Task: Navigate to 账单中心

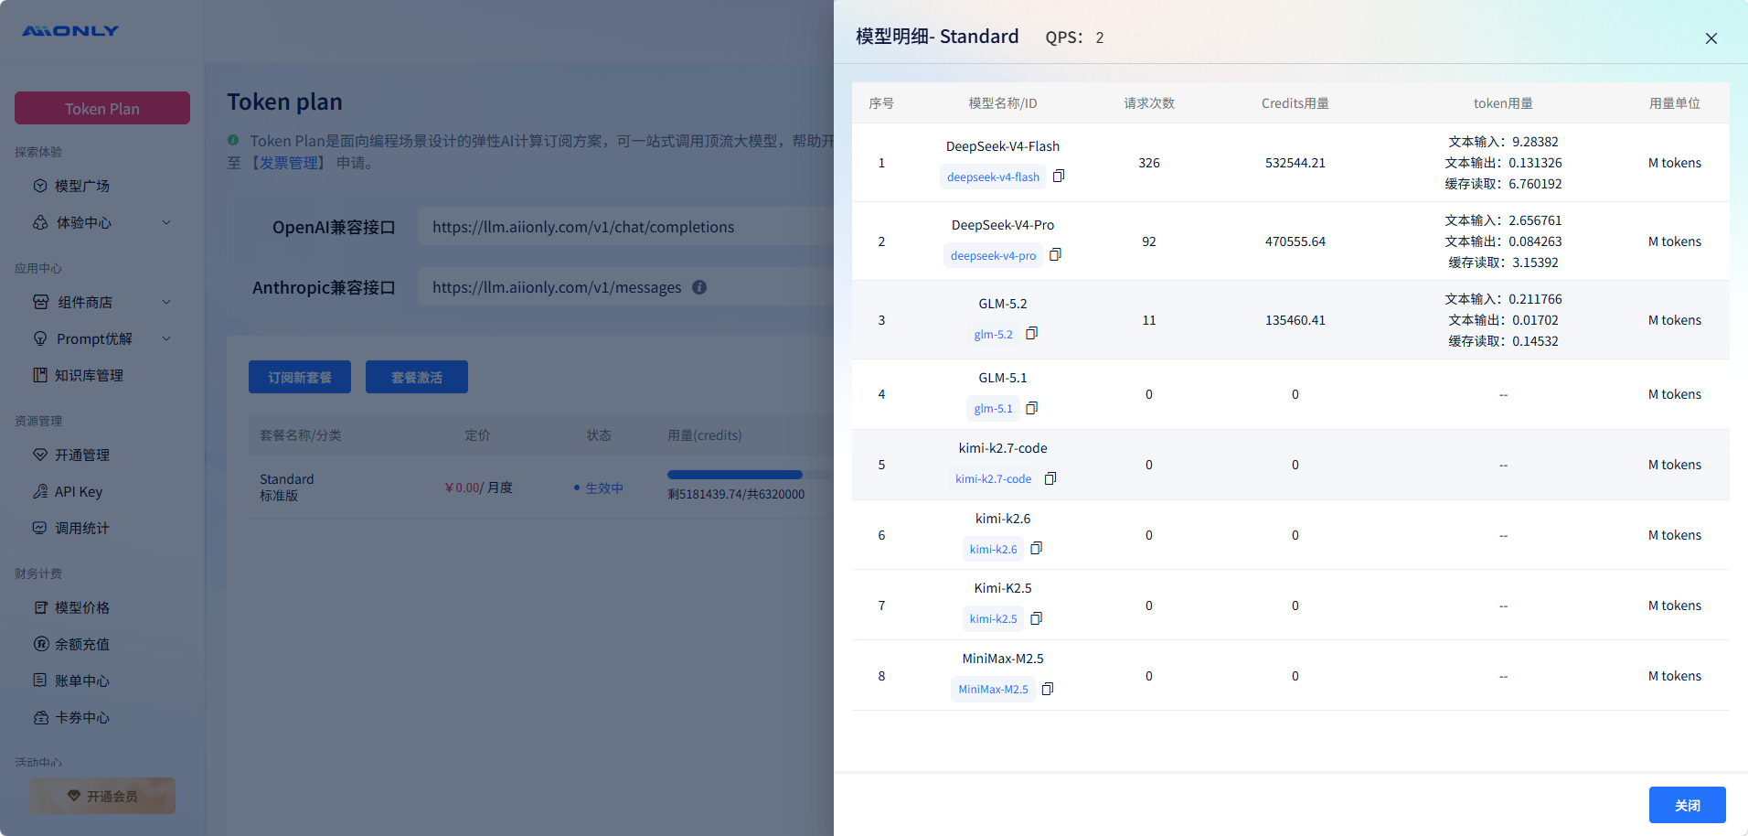Action: click(x=82, y=681)
